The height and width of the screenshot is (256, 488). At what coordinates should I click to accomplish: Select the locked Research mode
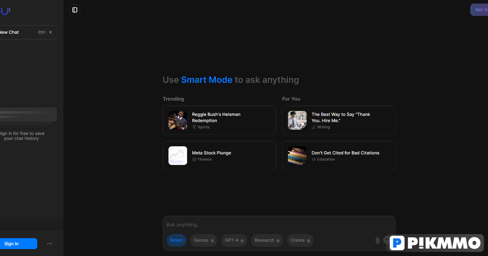point(267,240)
